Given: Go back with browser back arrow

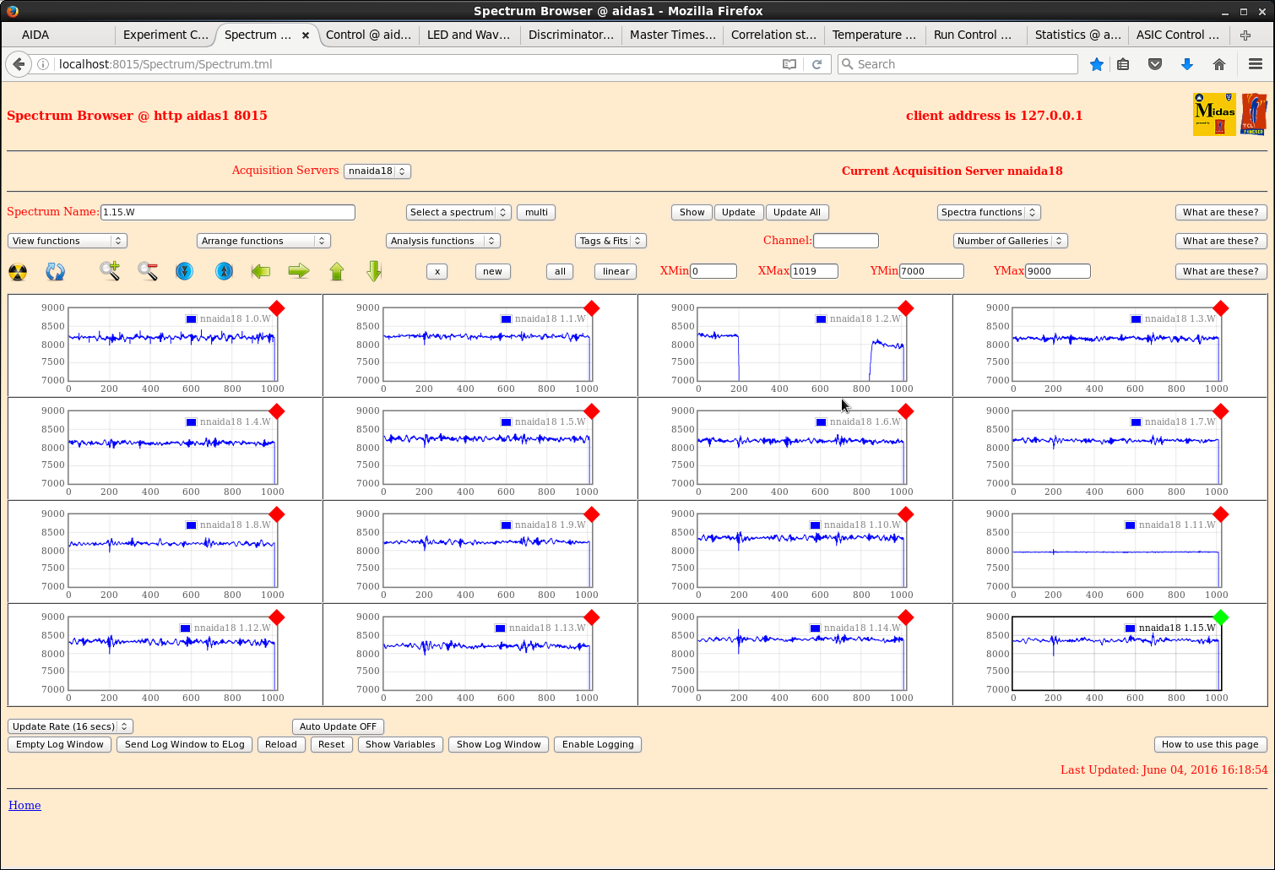Looking at the screenshot, I should pyautogui.click(x=19, y=64).
